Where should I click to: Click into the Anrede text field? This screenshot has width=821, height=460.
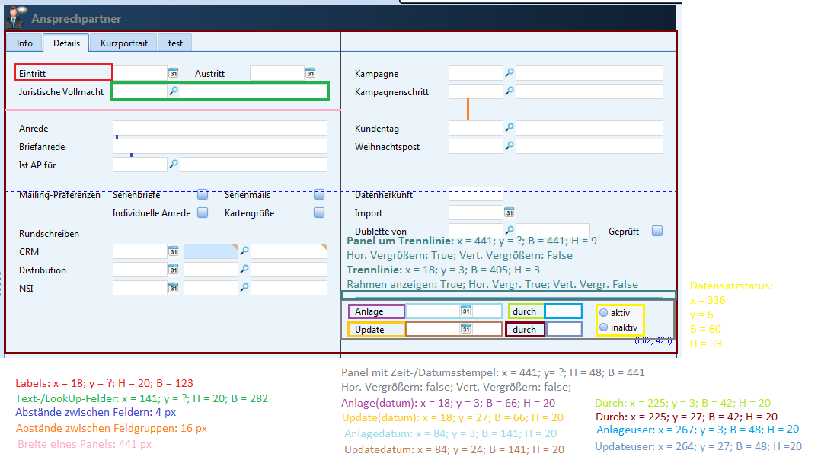click(220, 128)
